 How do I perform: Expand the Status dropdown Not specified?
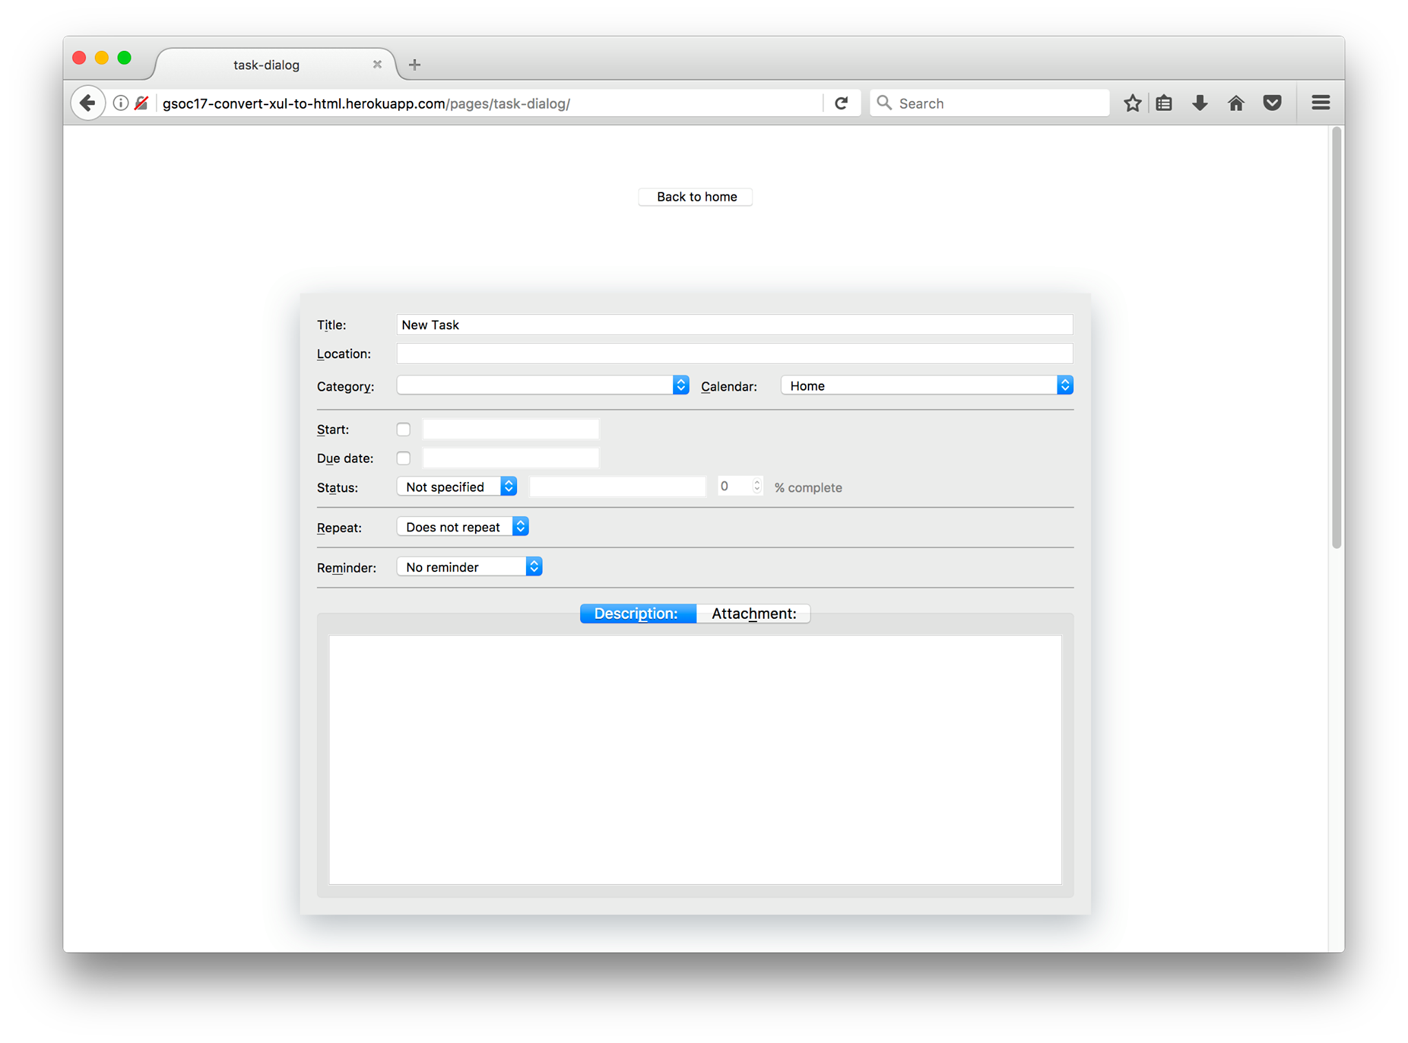click(x=456, y=487)
